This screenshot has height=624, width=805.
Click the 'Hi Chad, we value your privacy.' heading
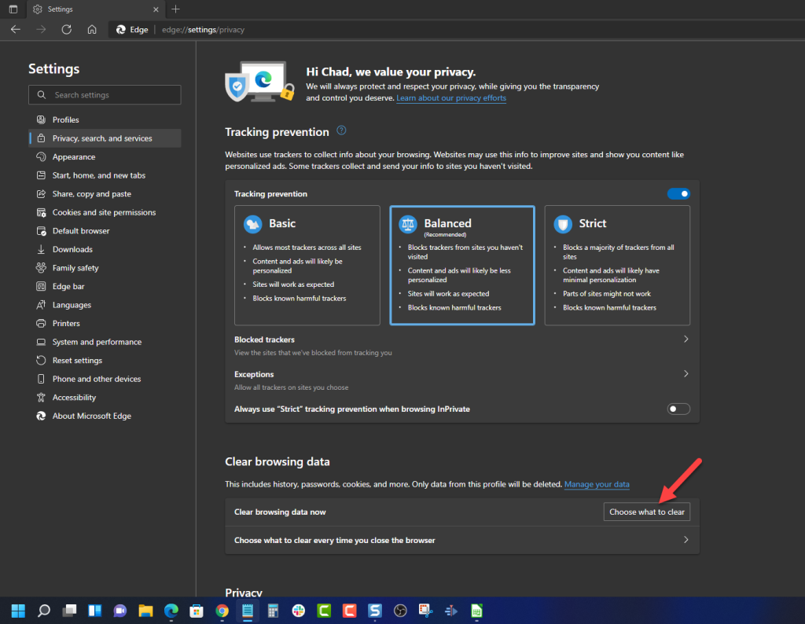tap(391, 72)
